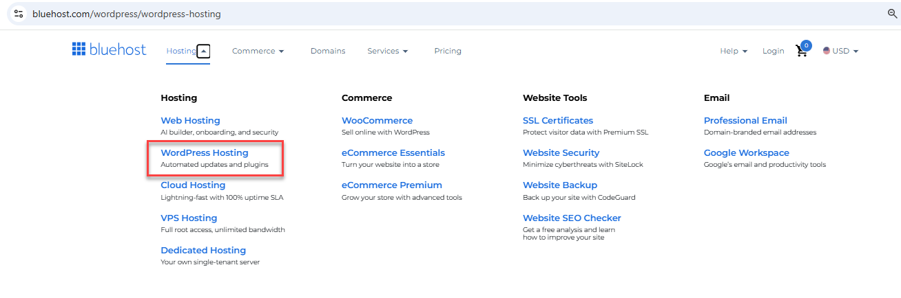This screenshot has height=298, width=901.
Task: Click the Website Tools column heading
Action: click(555, 98)
